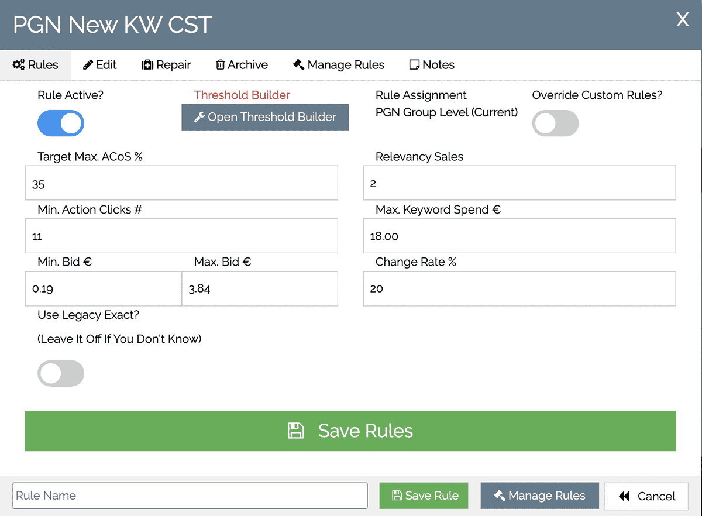Toggle the Use Legacy Exact switch

(x=61, y=373)
